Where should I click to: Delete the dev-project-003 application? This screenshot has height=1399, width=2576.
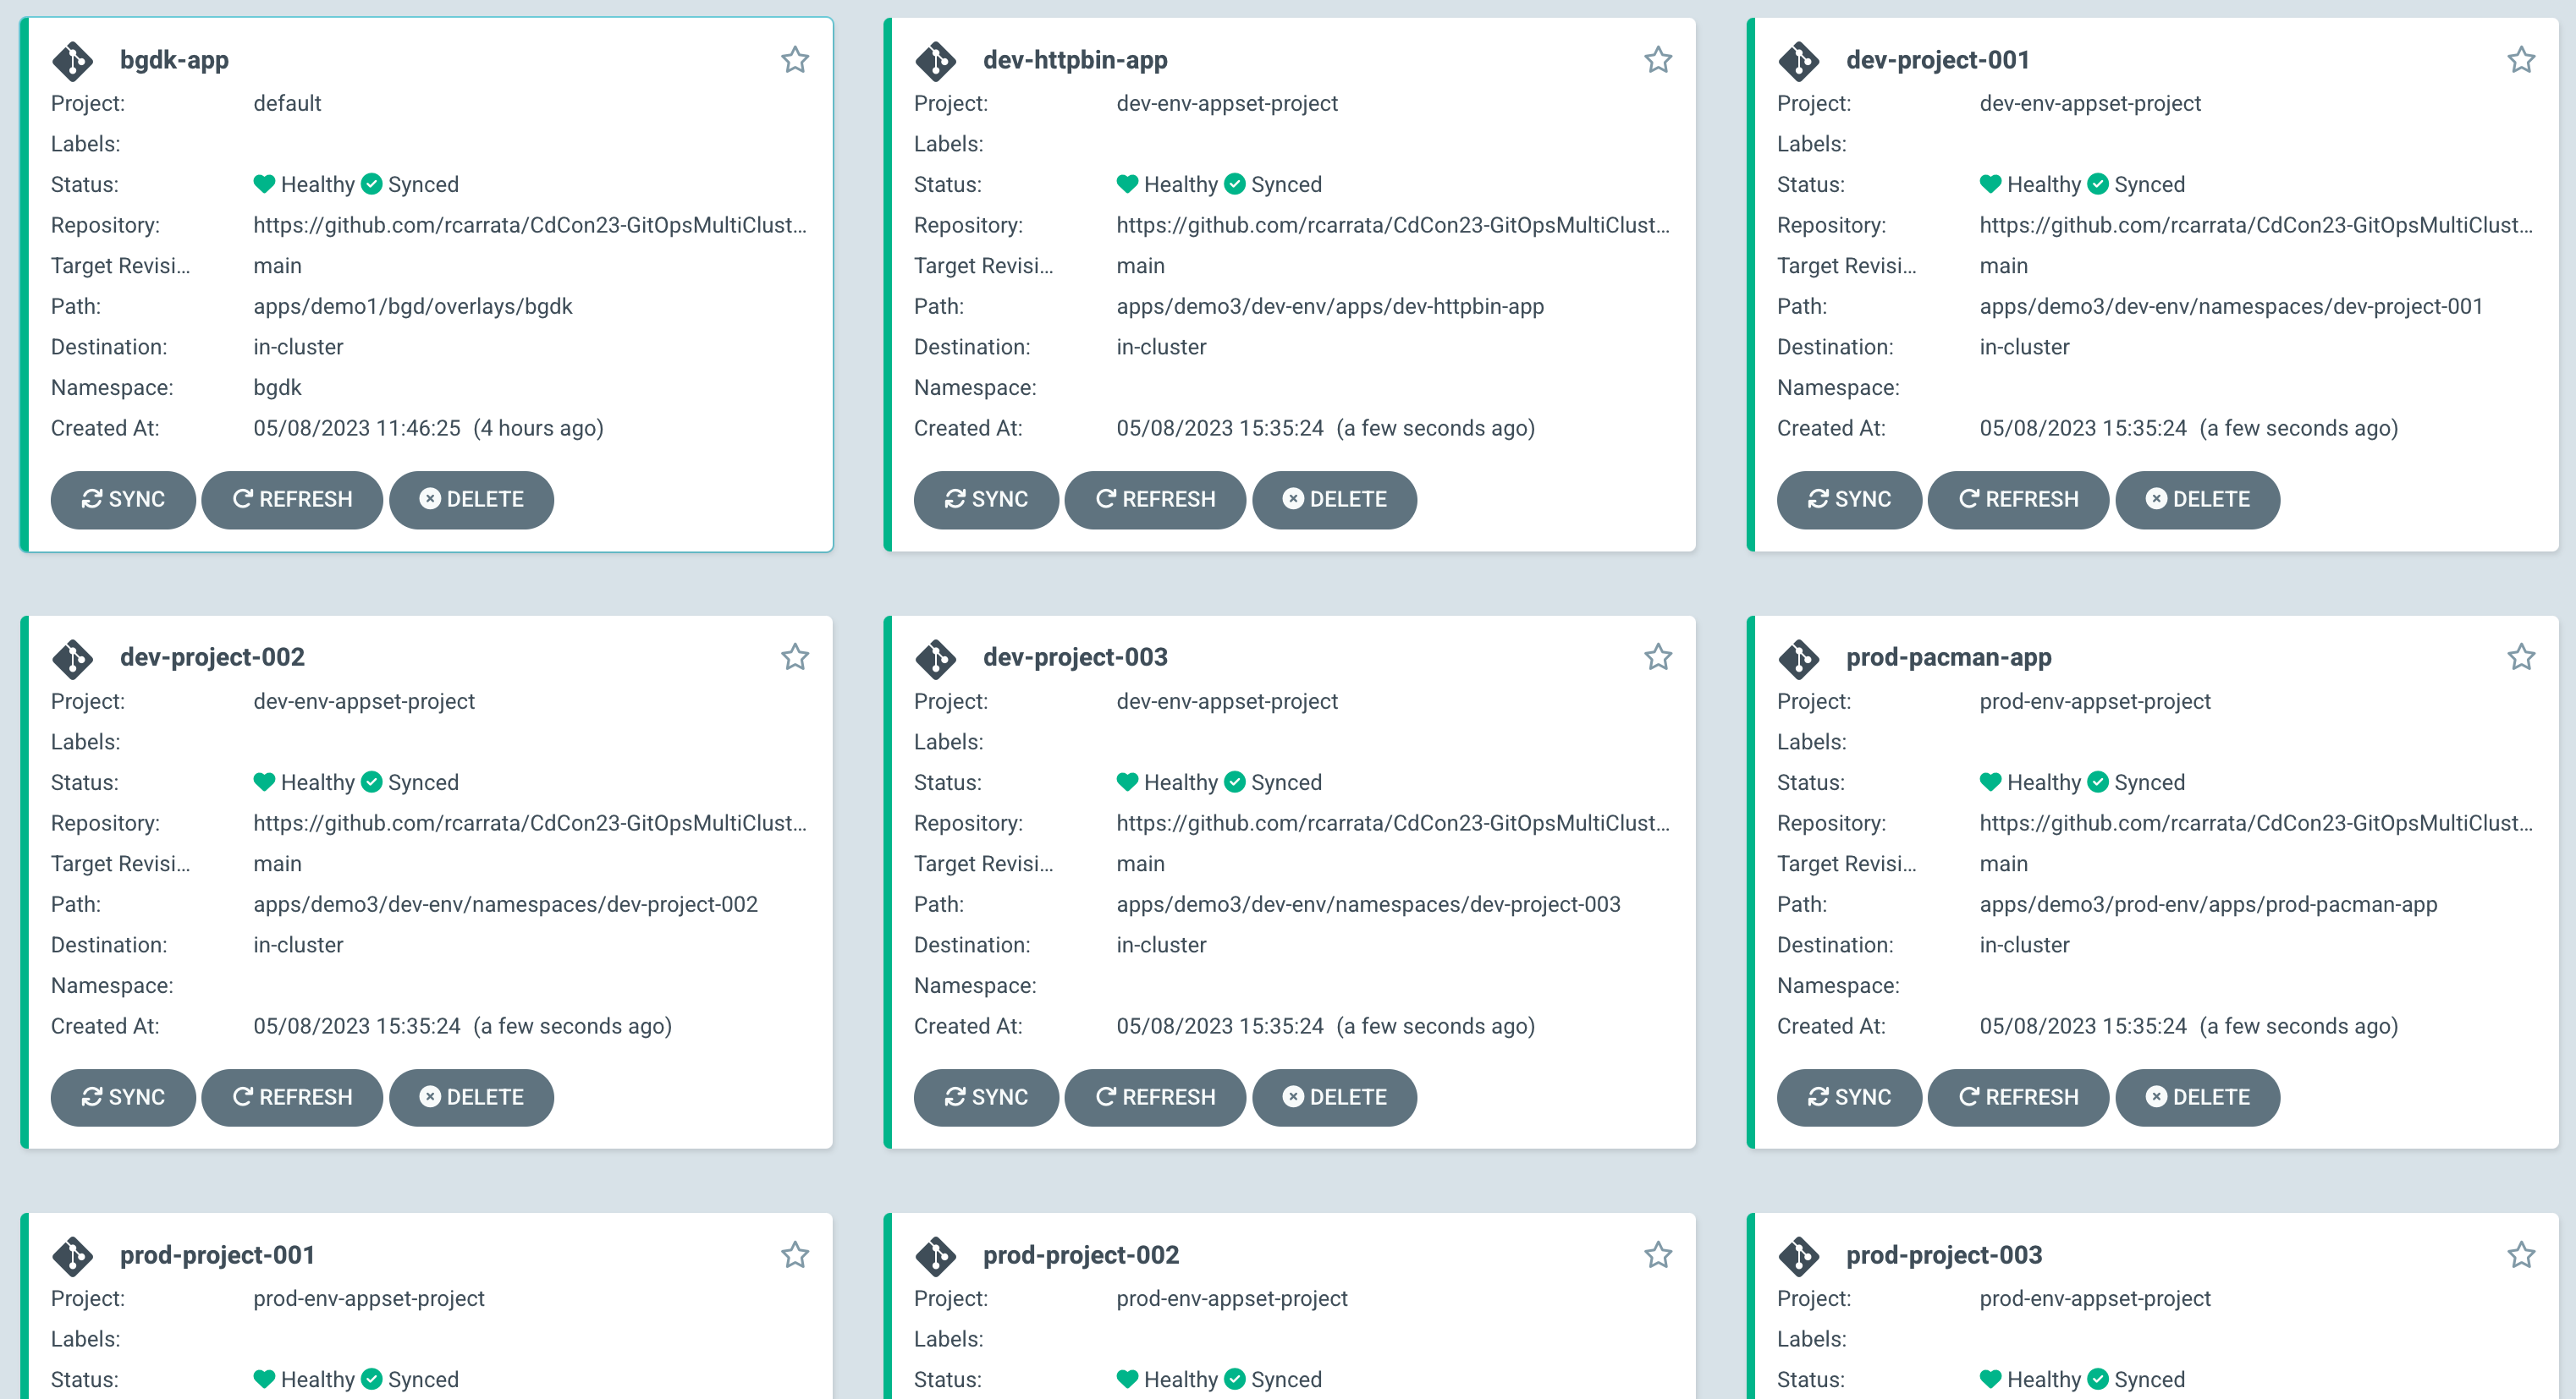tap(1334, 1097)
